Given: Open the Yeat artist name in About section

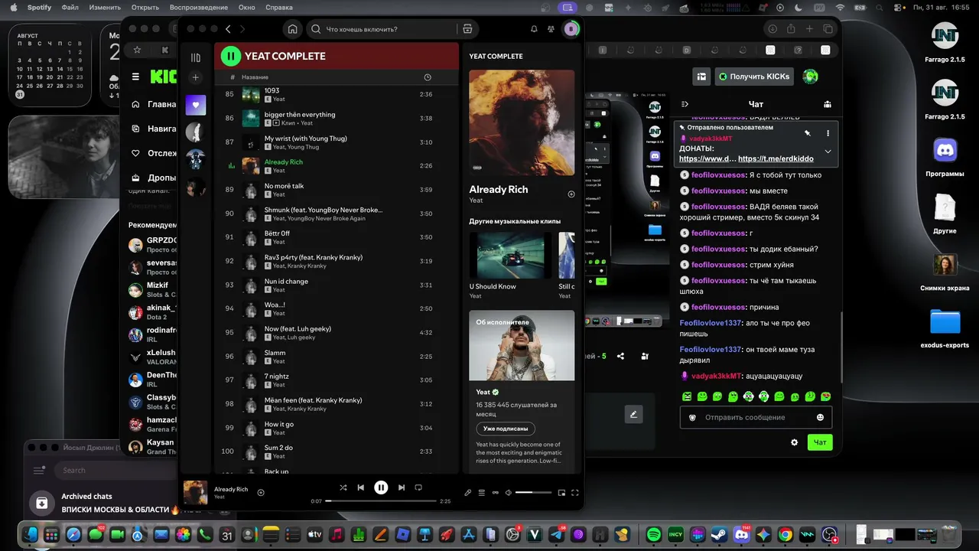Looking at the screenshot, I should point(482,392).
